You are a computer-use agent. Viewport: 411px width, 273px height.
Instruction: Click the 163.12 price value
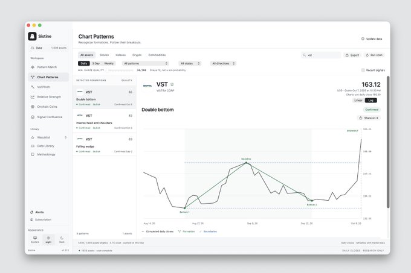tap(371, 84)
